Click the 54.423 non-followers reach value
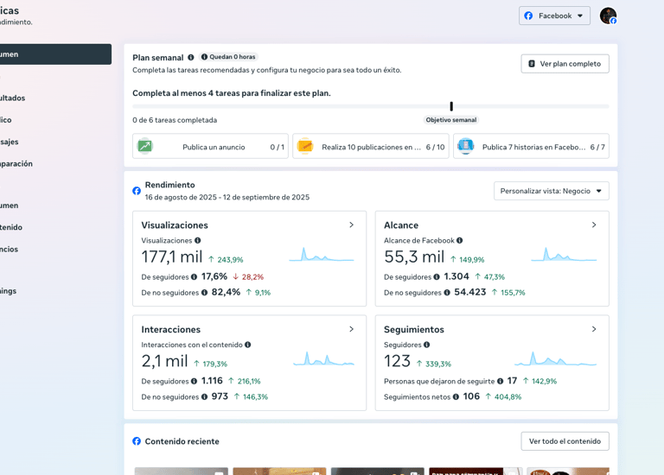664x475 pixels. (x=470, y=292)
